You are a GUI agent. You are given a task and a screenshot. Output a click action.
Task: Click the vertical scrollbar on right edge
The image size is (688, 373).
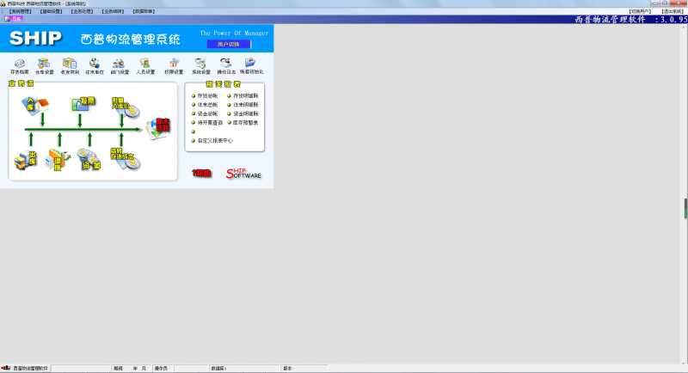[x=685, y=208]
